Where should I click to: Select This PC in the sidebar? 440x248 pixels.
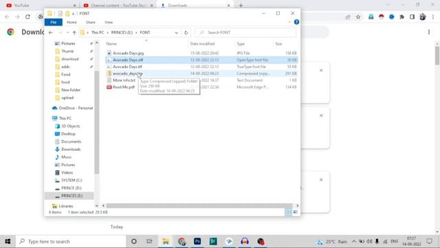(x=65, y=118)
